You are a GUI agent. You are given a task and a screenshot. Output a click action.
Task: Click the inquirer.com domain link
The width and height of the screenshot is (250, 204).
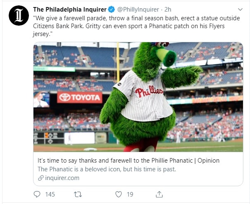pyautogui.click(x=61, y=178)
